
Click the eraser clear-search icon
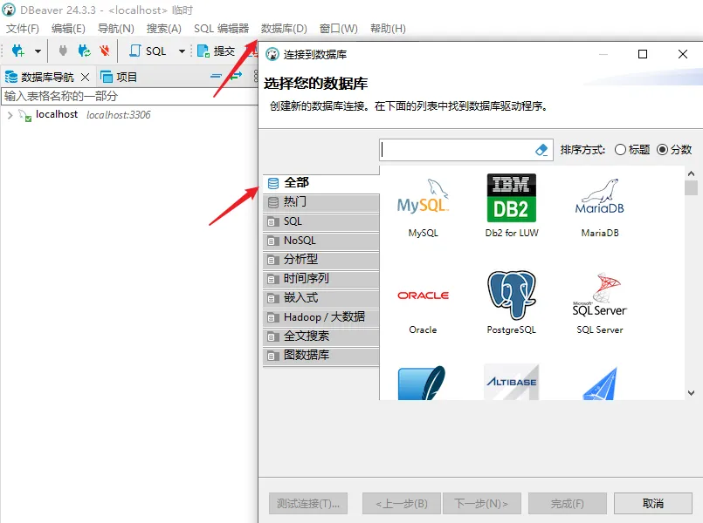(x=541, y=150)
